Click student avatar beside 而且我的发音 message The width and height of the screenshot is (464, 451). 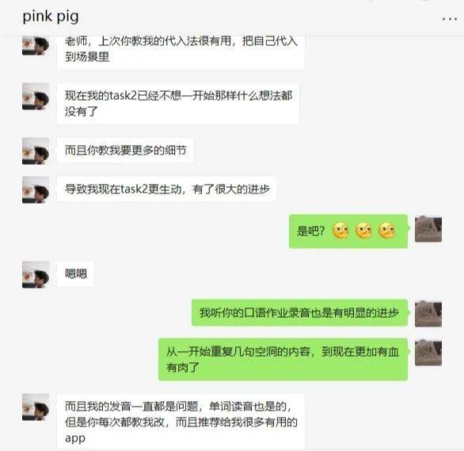(x=36, y=407)
